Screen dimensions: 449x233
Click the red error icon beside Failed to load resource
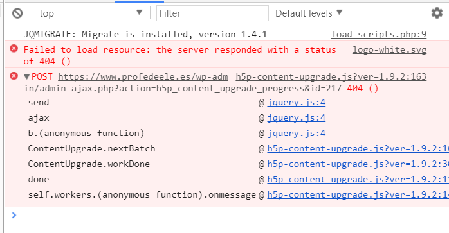pyautogui.click(x=14, y=49)
